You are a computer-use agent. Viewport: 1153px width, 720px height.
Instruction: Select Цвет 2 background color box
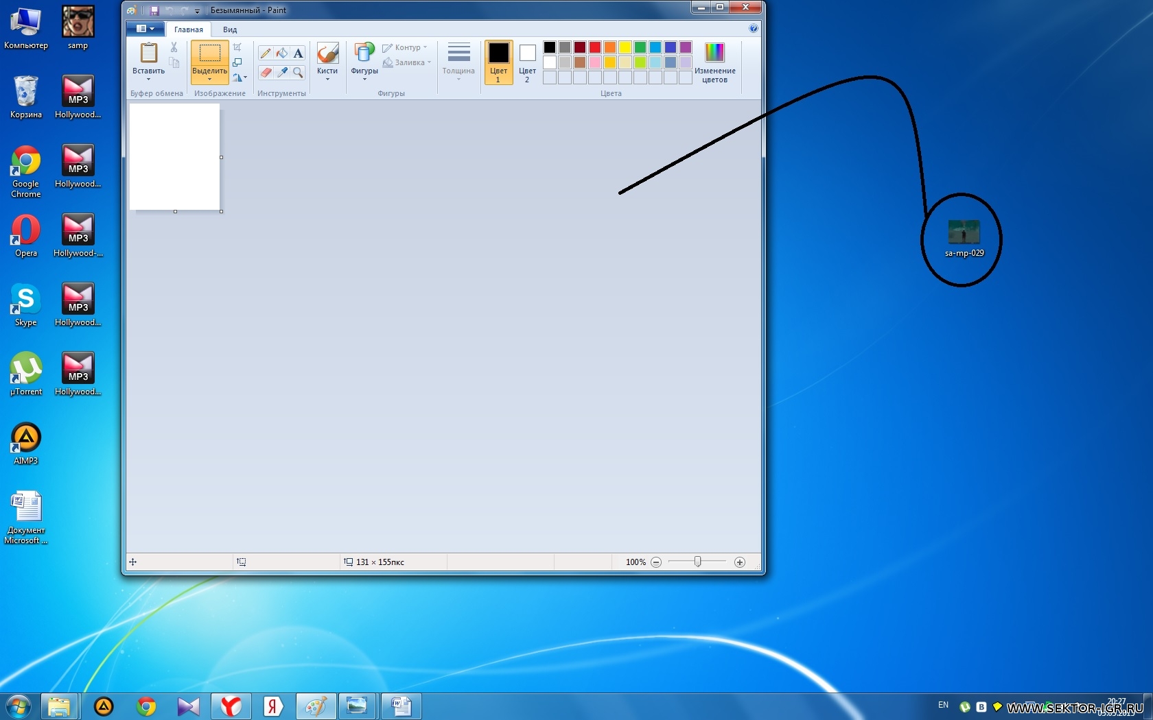point(527,62)
